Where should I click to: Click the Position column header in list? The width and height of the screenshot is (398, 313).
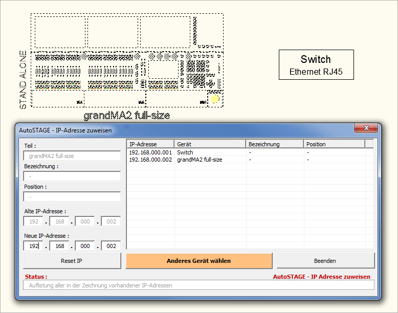(x=334, y=144)
